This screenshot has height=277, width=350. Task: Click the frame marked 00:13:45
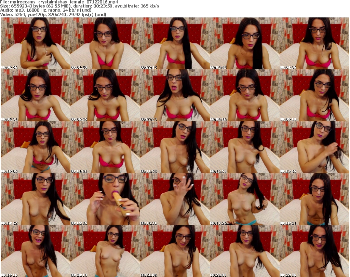(x=314, y=147)
